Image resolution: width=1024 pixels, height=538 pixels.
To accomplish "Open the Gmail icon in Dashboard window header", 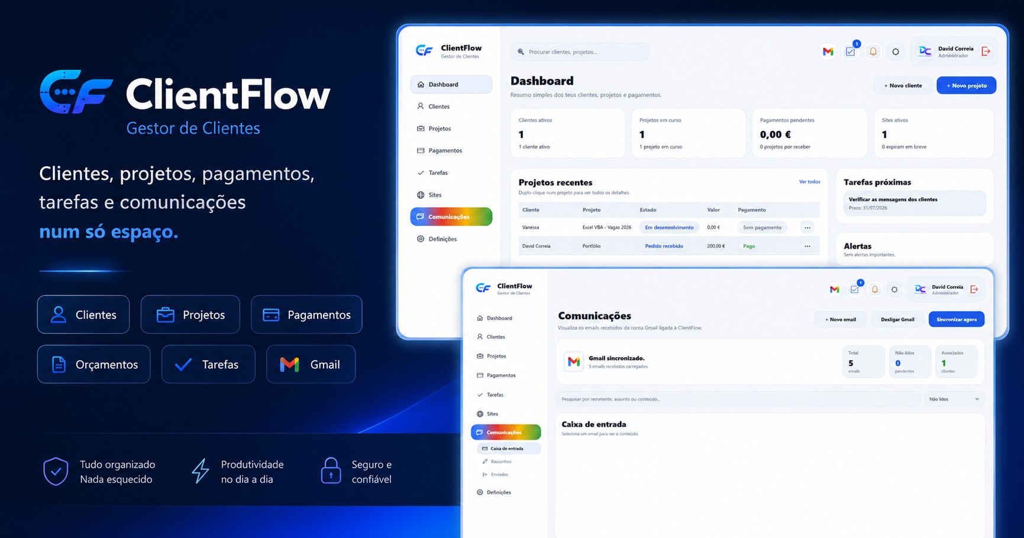I will [x=828, y=51].
